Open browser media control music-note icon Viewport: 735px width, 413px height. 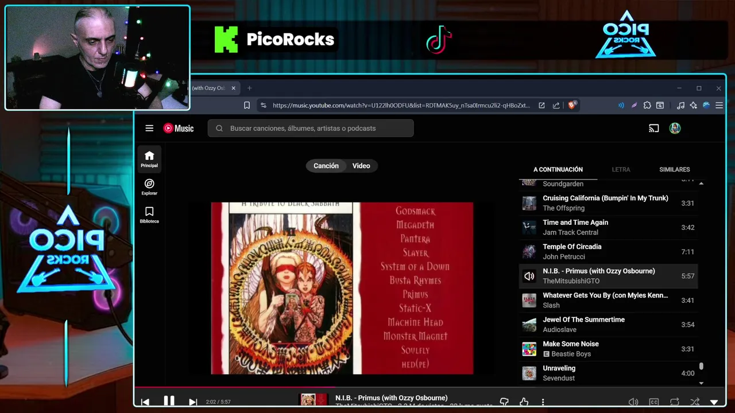pyautogui.click(x=680, y=106)
